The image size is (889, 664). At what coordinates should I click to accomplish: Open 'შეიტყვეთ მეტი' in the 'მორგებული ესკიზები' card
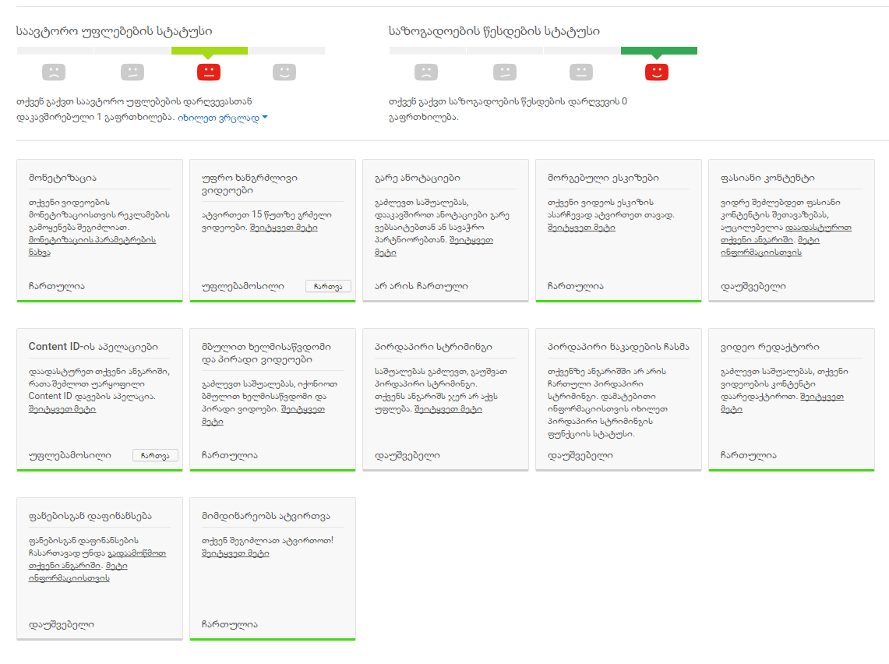click(581, 228)
